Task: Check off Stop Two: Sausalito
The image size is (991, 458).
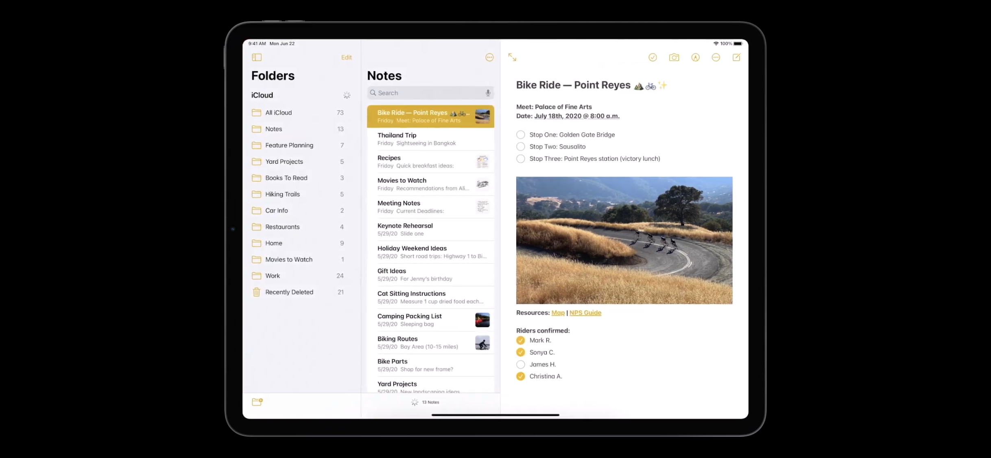Action: tap(521, 147)
